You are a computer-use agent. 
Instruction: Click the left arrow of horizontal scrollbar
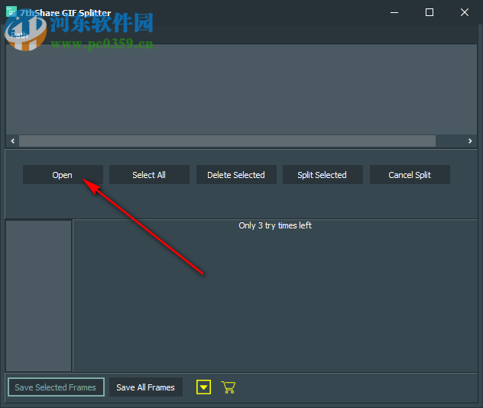tap(13, 141)
